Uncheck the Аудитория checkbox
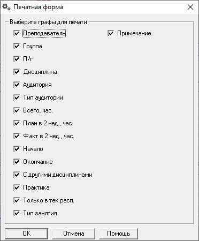The height and width of the screenshot is (241, 199). tap(17, 85)
